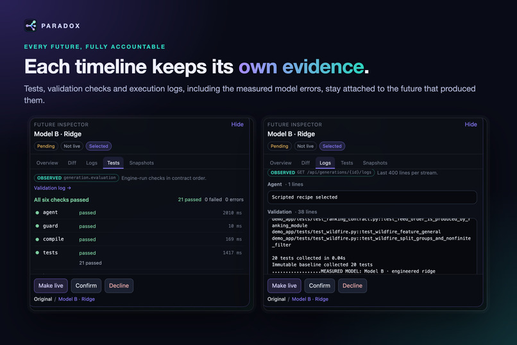Viewport: 517px width, 345px height.
Task: Click '2010 ms' duration for agent
Action: [x=232, y=213]
